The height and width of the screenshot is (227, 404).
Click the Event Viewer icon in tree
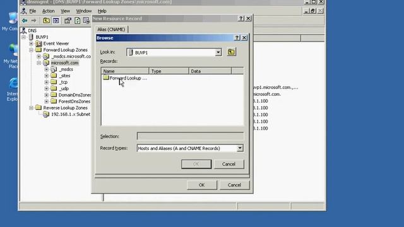tap(39, 44)
